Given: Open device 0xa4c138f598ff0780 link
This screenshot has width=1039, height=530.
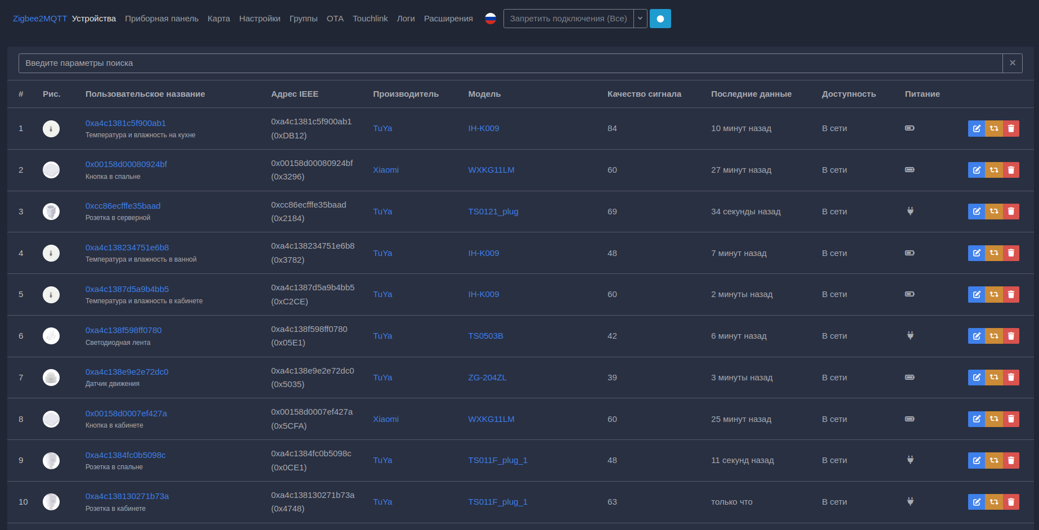Looking at the screenshot, I should pos(124,330).
